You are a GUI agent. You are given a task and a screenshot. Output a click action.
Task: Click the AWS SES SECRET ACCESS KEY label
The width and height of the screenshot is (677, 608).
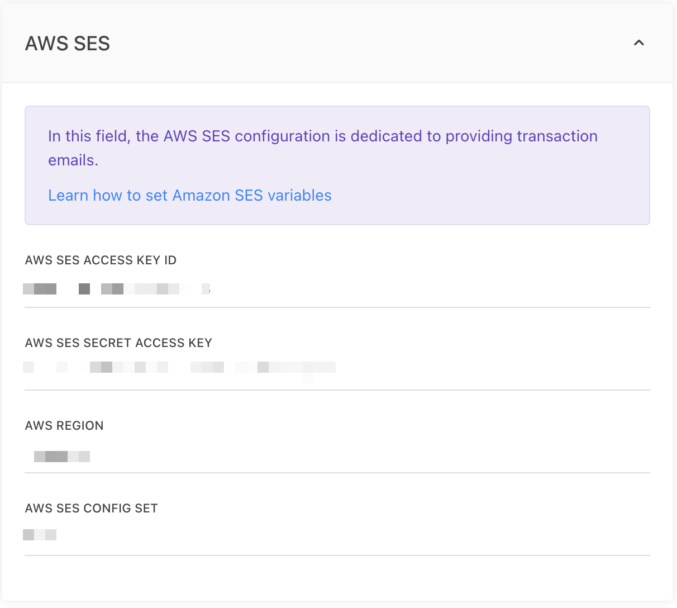pos(118,343)
